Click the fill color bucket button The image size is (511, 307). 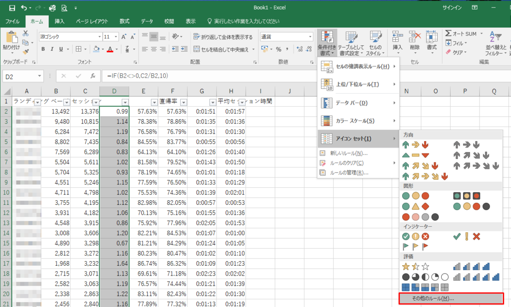[96, 49]
